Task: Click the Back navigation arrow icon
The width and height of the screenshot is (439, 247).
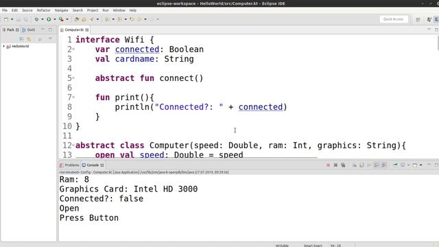Action: coord(139,19)
